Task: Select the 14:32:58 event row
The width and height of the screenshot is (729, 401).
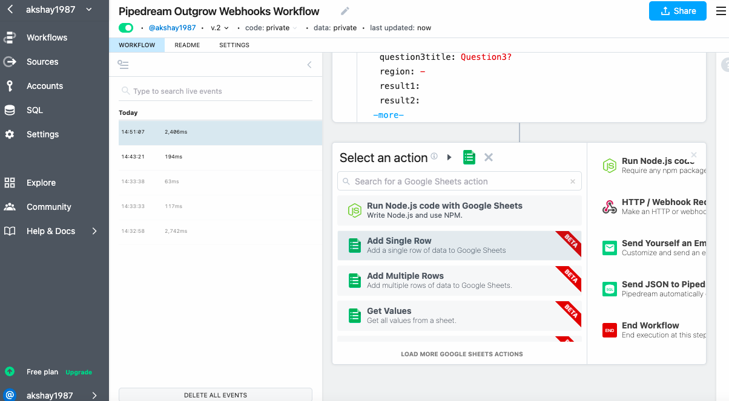Action: 220,231
